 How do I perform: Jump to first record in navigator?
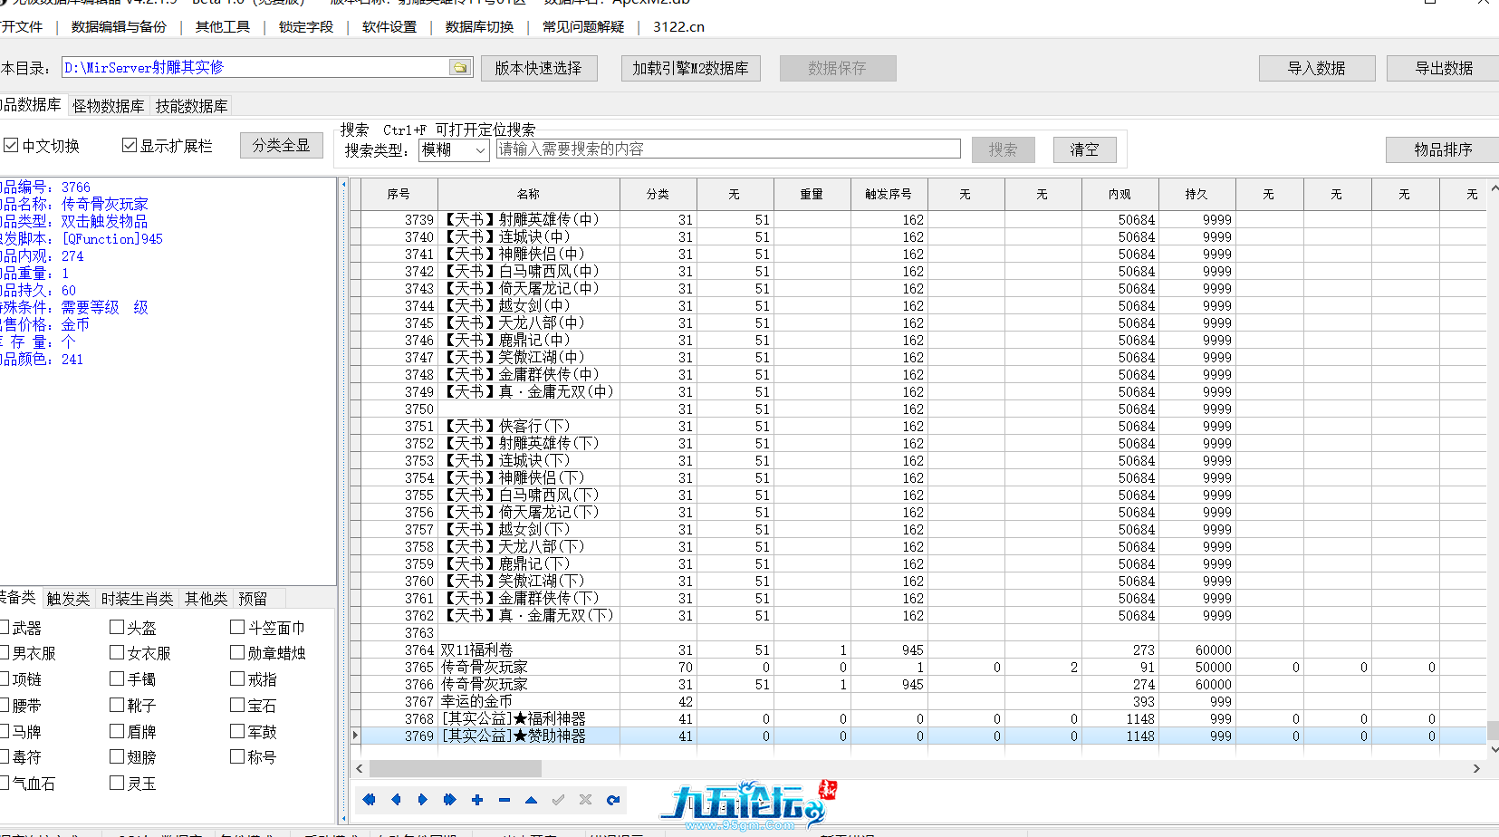(x=369, y=800)
